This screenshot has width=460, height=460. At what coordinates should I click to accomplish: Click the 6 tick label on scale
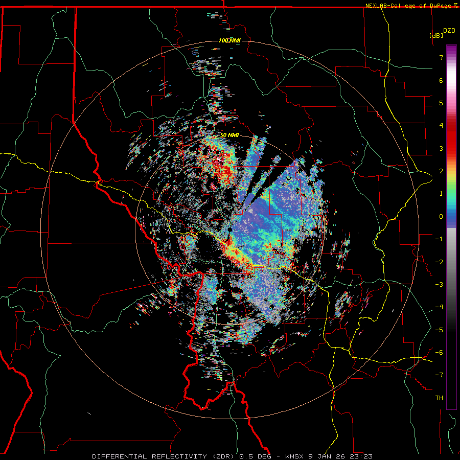(441, 80)
